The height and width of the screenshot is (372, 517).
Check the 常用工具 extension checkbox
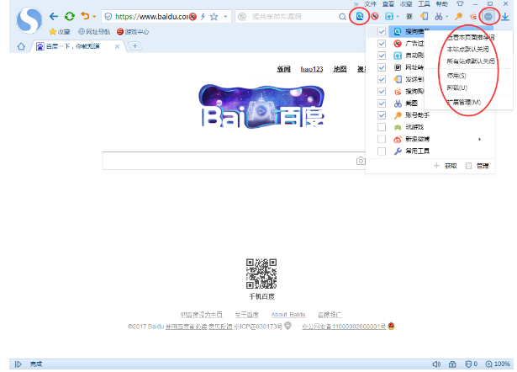pyautogui.click(x=382, y=151)
